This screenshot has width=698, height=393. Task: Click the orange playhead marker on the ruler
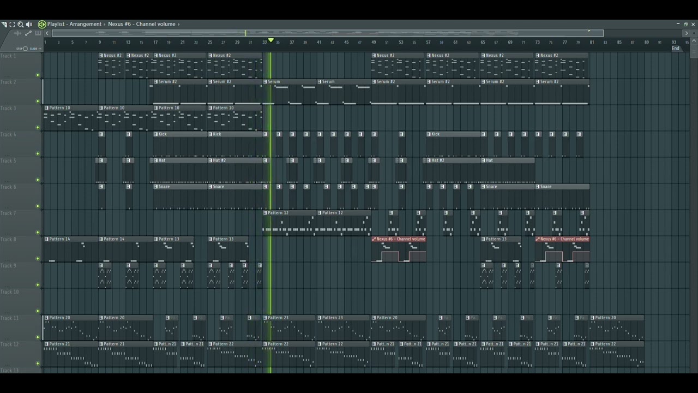tap(271, 40)
